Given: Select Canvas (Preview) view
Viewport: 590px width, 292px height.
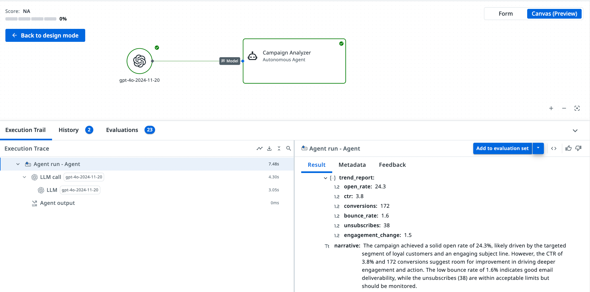Looking at the screenshot, I should click(x=554, y=14).
